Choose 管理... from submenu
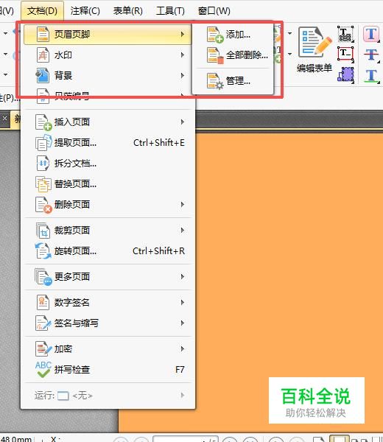Viewport: 383px width, 442px height. point(238,81)
